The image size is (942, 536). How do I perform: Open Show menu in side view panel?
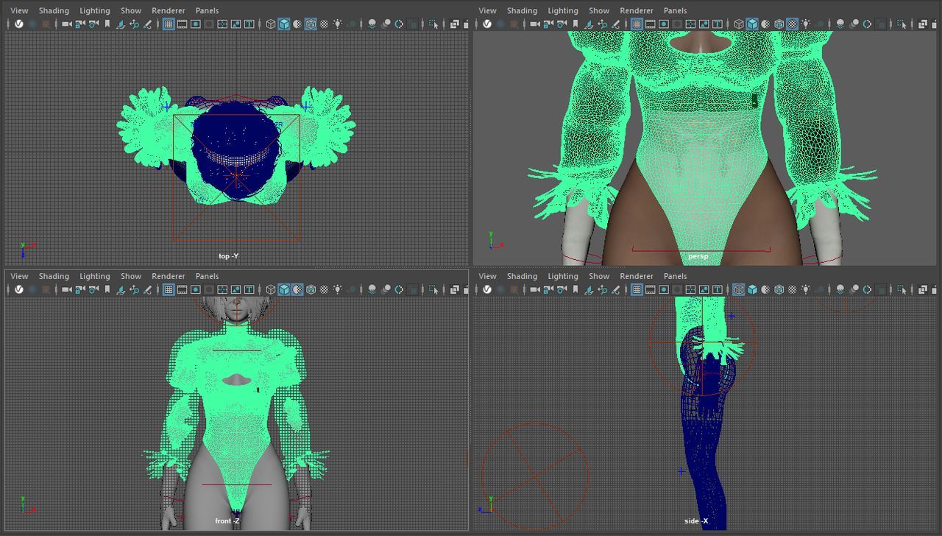pos(599,276)
